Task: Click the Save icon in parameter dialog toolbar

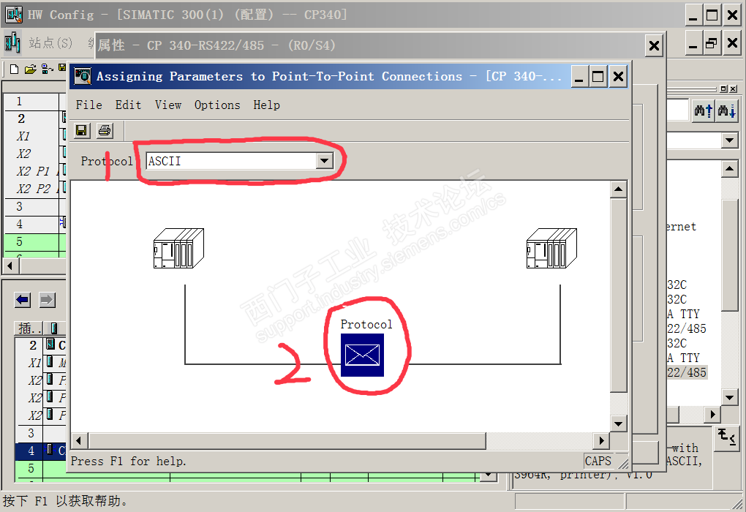Action: 82,130
